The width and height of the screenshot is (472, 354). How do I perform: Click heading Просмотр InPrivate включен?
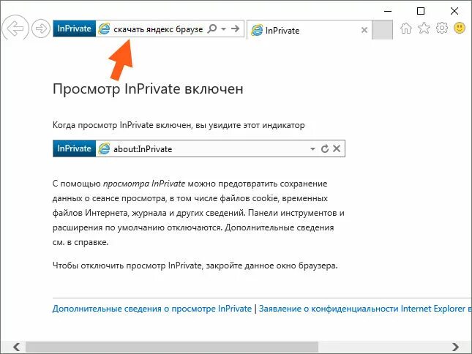coord(148,89)
